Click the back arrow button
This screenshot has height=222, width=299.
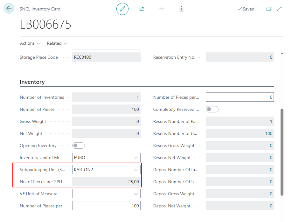point(9,9)
